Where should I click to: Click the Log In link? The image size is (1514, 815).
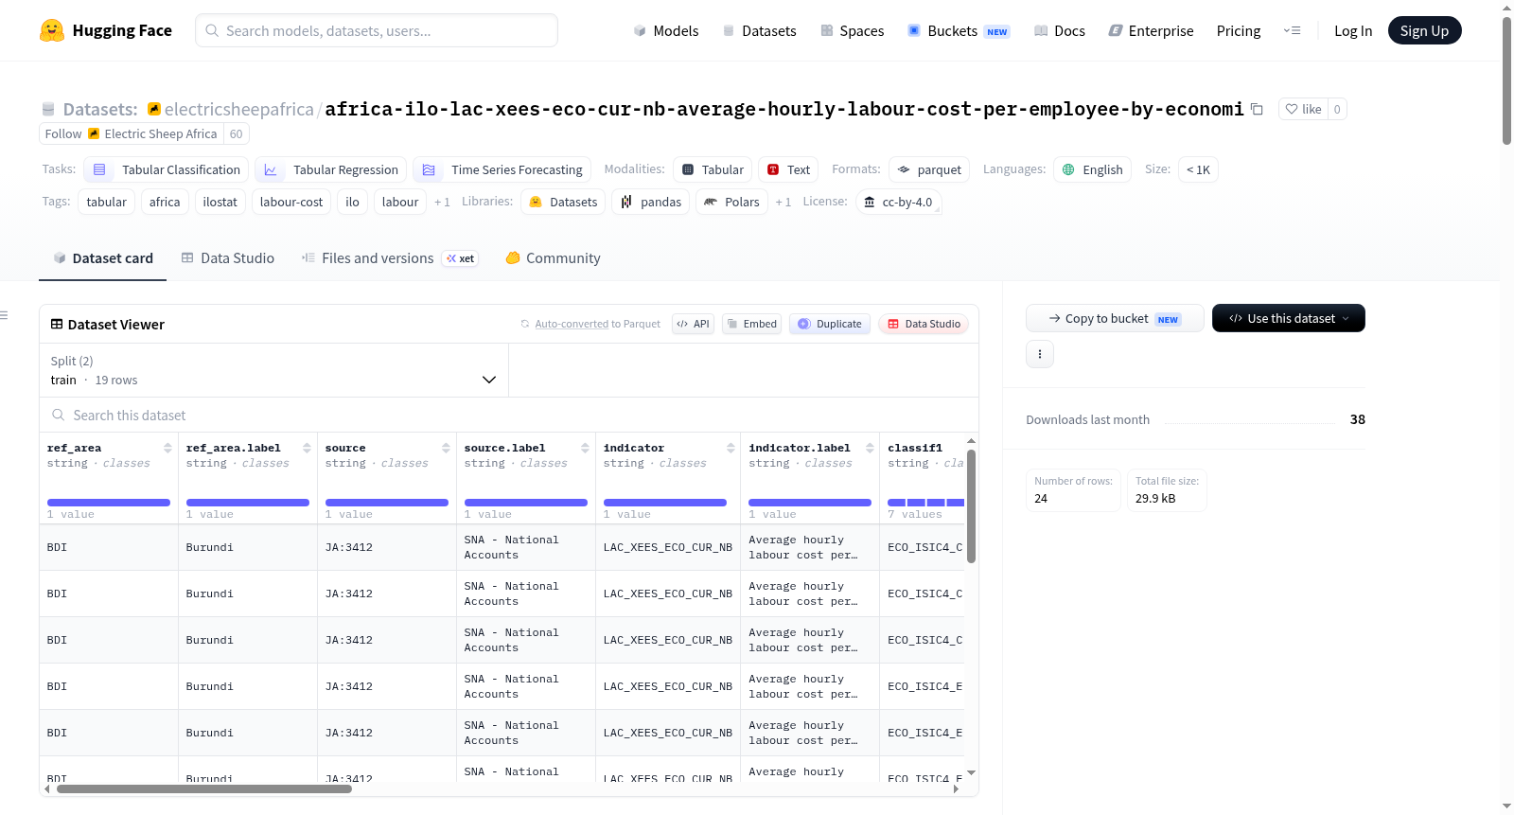1352,30
